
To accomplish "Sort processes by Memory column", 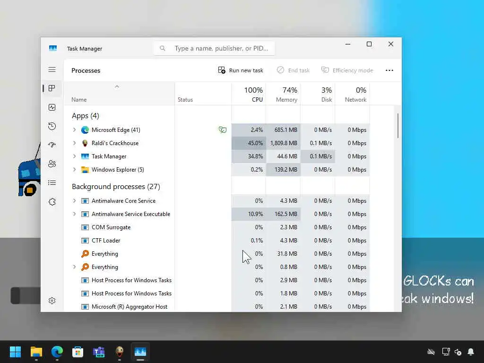I will pos(284,94).
